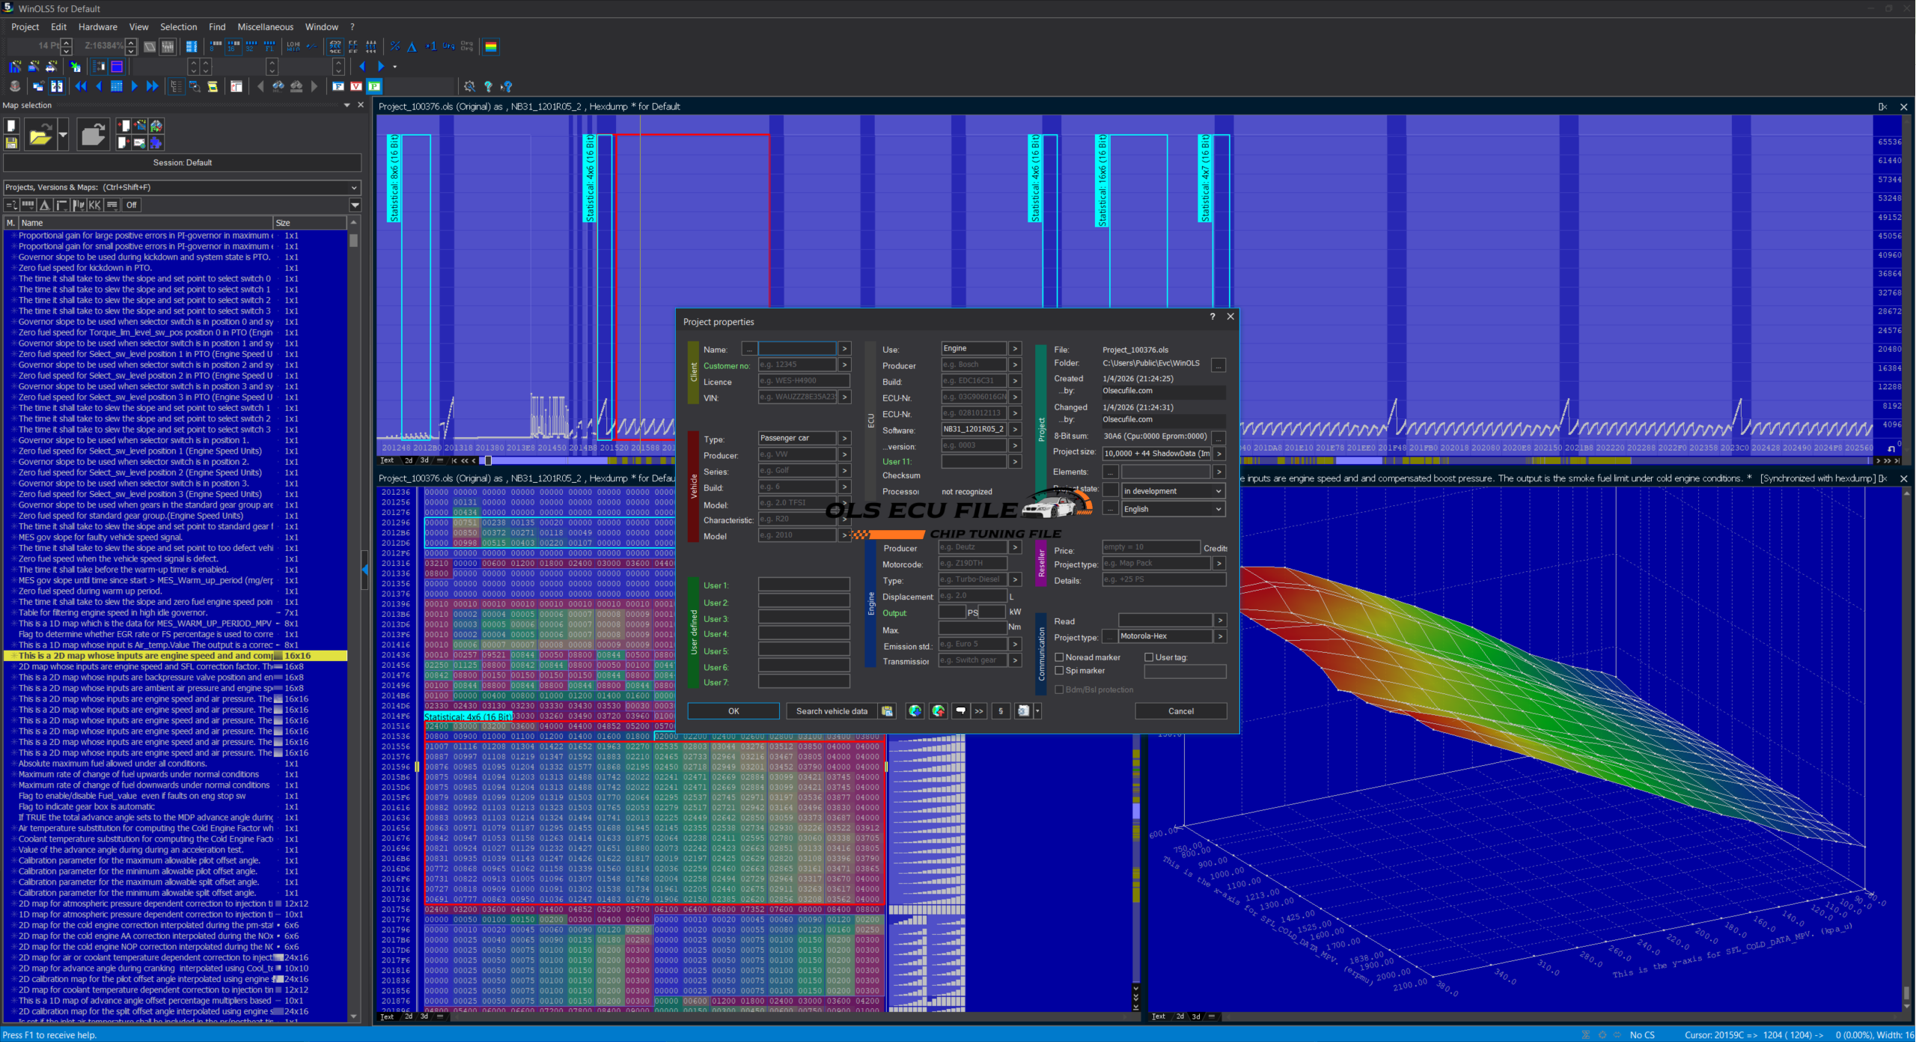
Task: Click the 16 bit display mode icon
Action: click(x=233, y=46)
